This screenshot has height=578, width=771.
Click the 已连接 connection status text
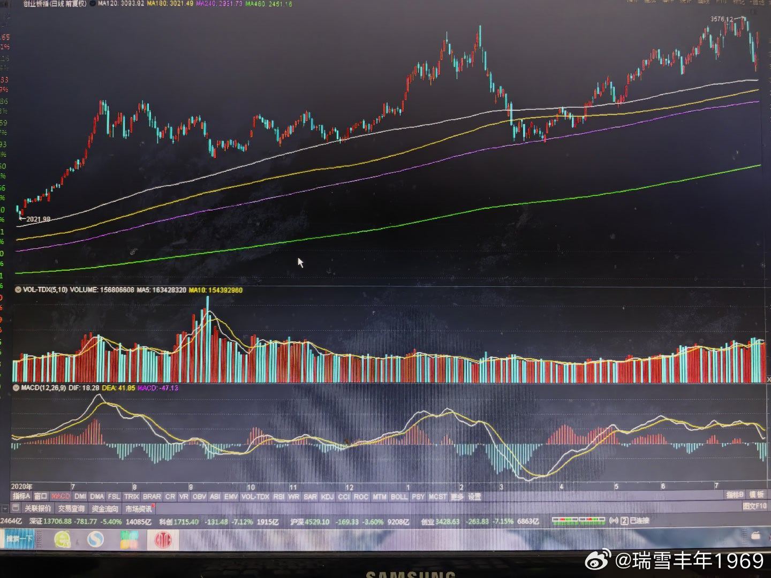tap(640, 520)
